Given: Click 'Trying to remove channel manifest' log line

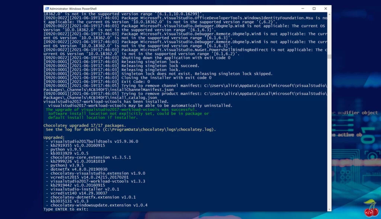Looking at the screenshot, I should [x=185, y=86].
